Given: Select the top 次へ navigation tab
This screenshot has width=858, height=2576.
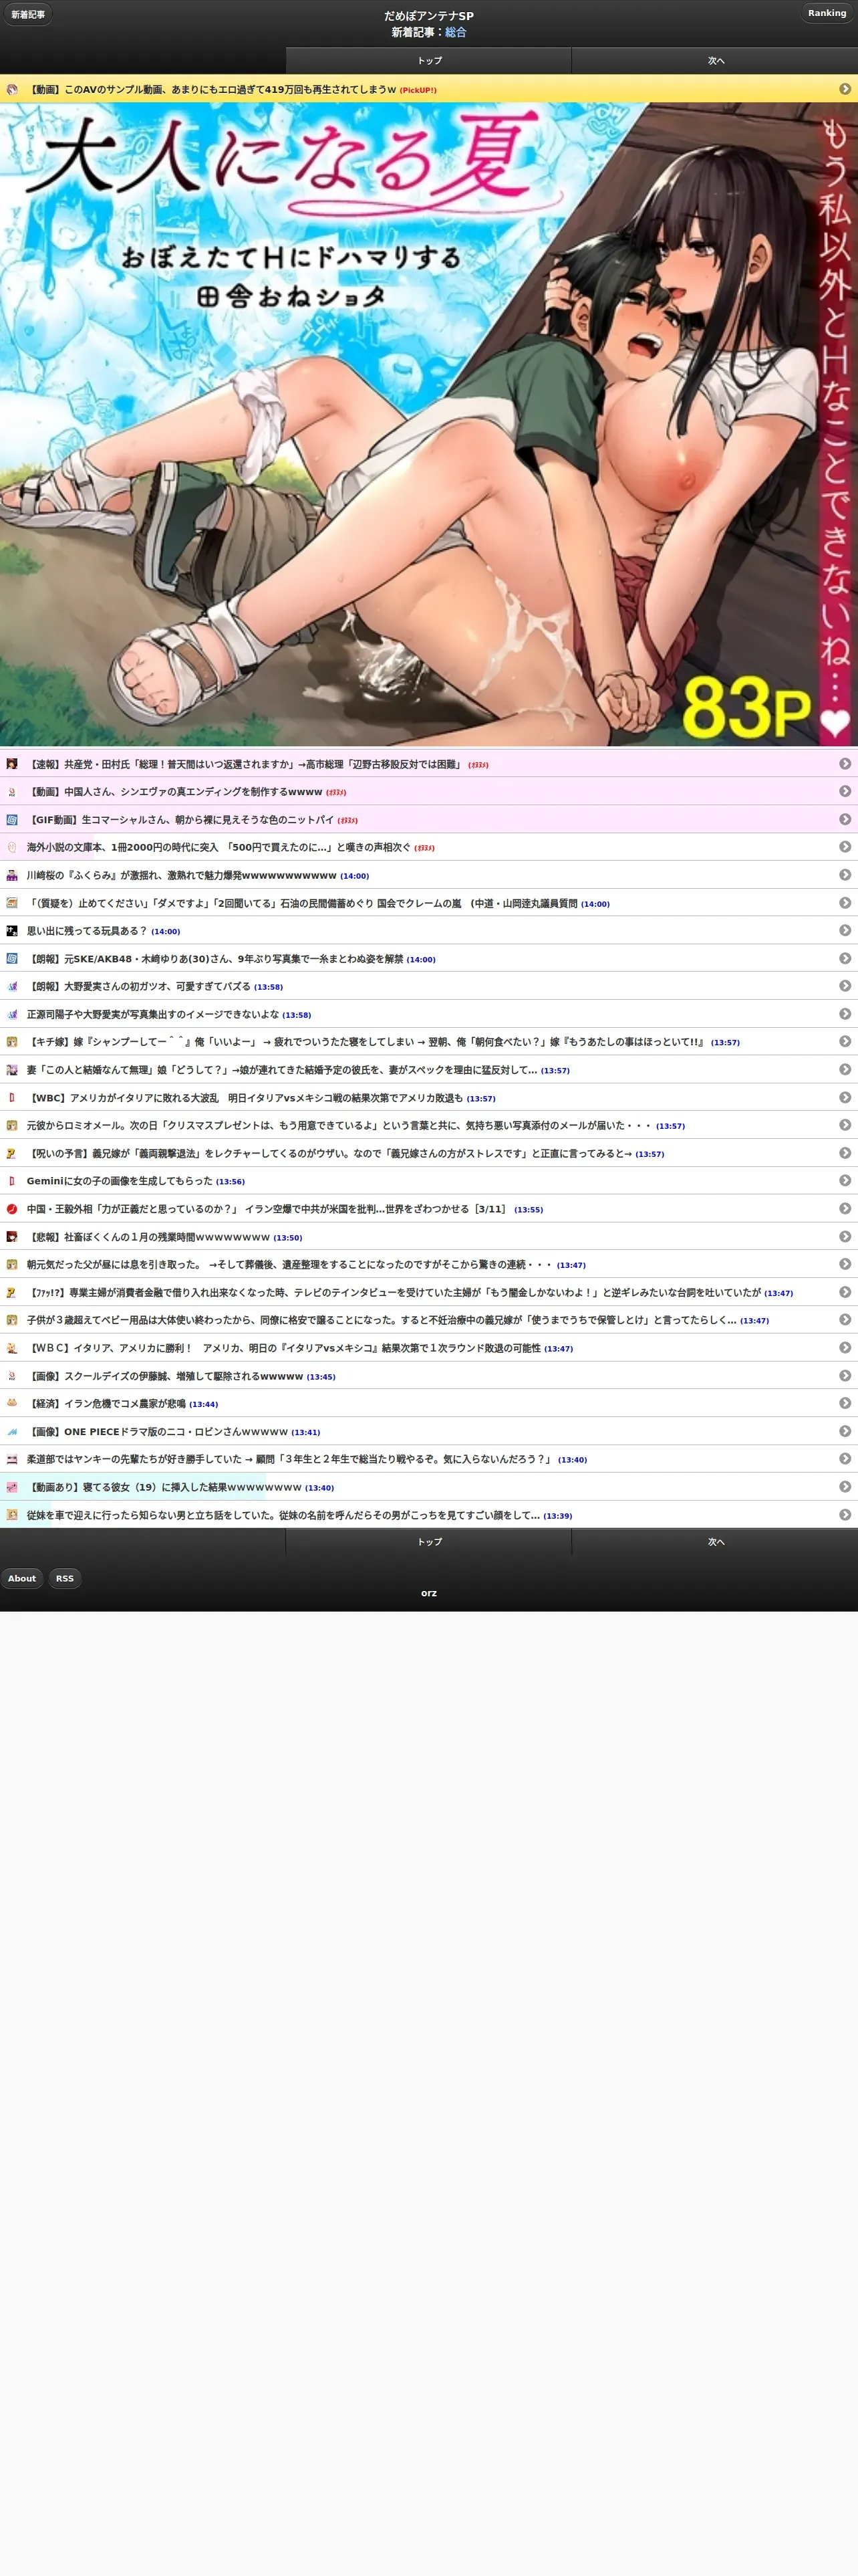Looking at the screenshot, I should (x=715, y=61).
